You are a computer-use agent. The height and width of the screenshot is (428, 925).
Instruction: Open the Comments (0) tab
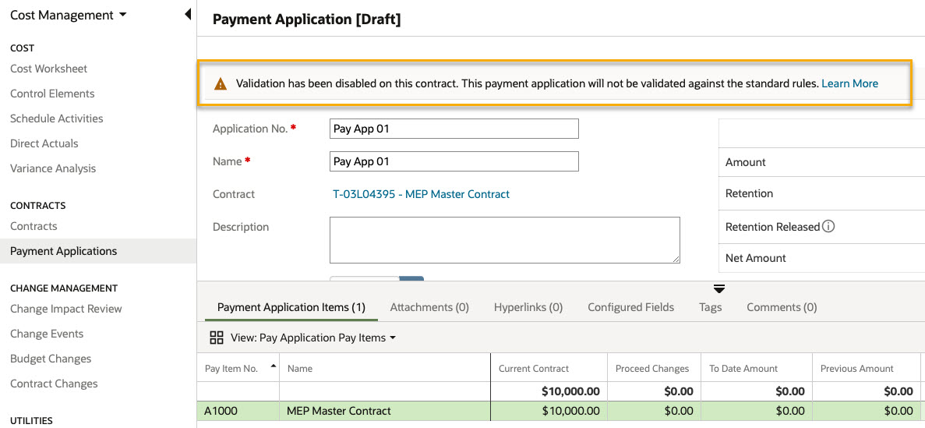(x=782, y=307)
